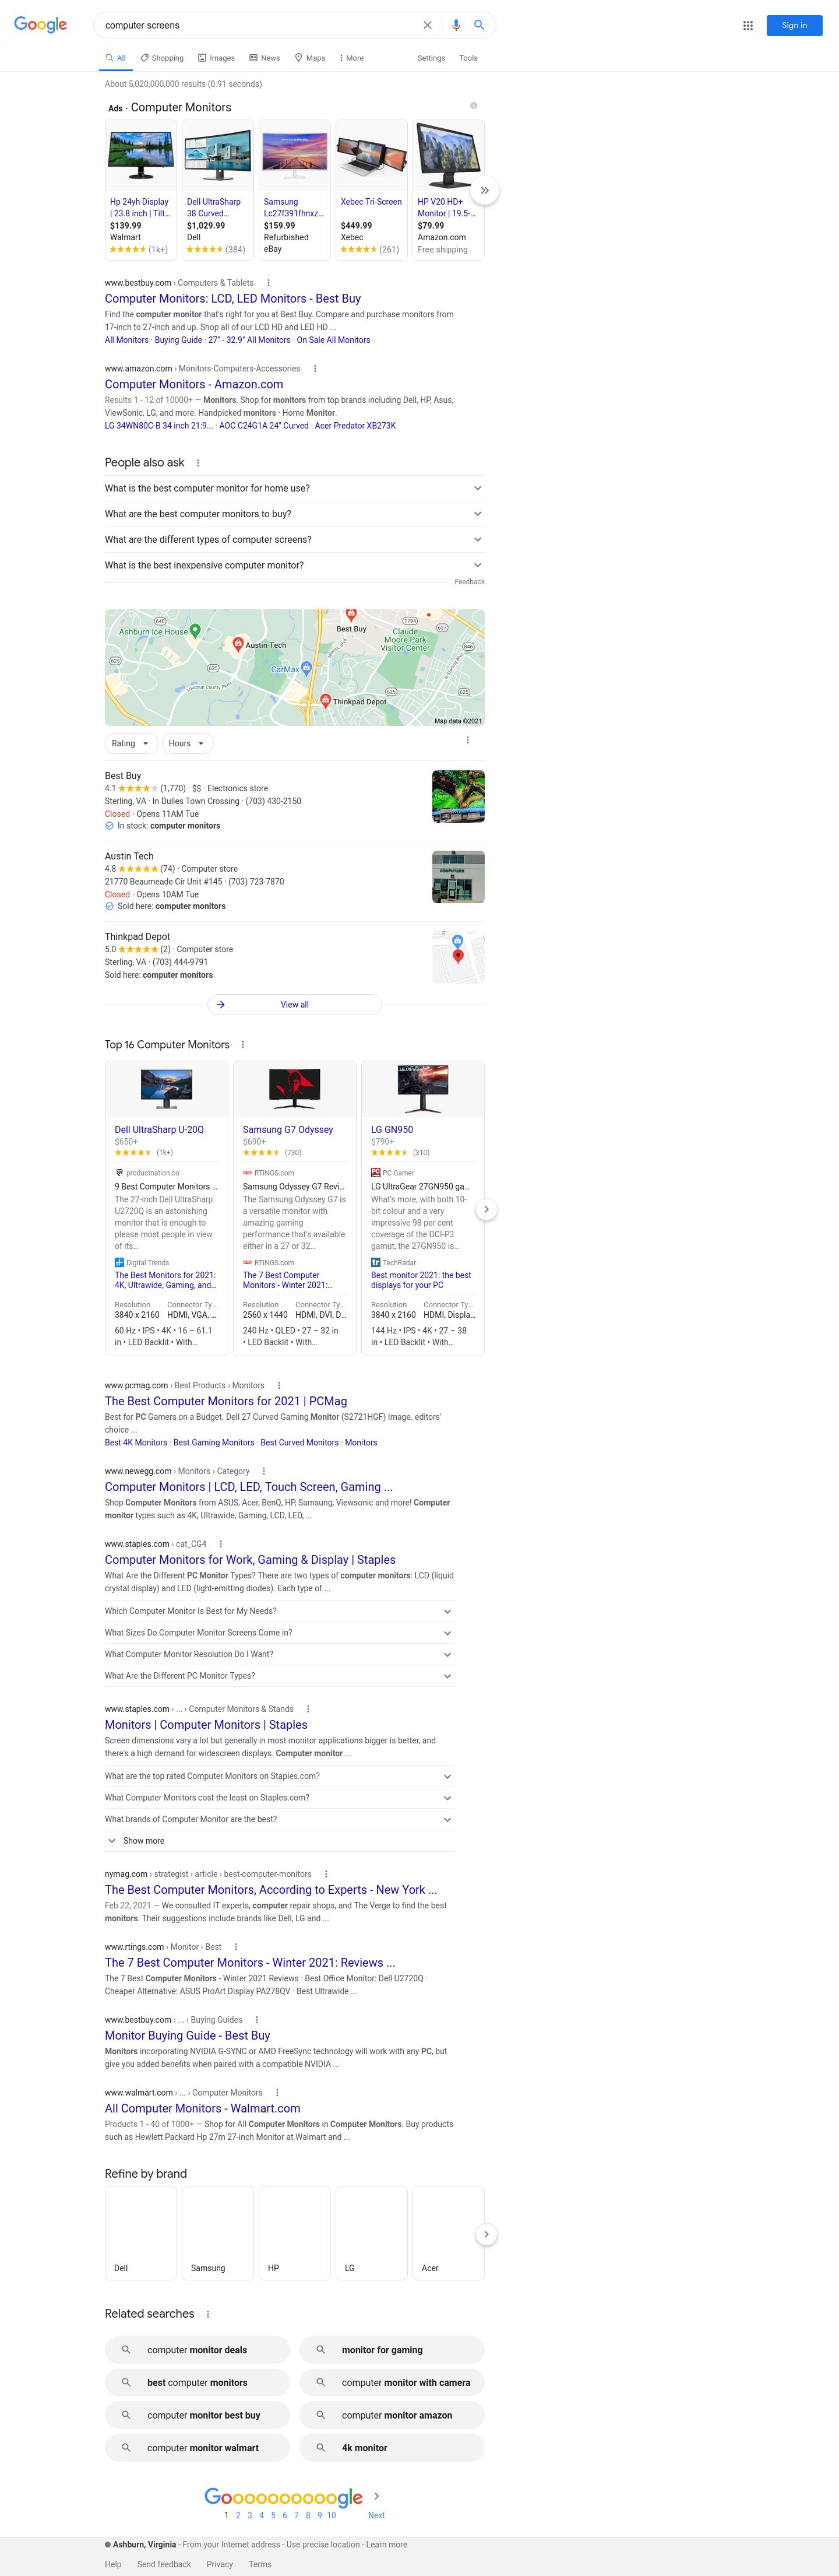Start voice search with the microphone icon
The width and height of the screenshot is (839, 2576).
456,25
